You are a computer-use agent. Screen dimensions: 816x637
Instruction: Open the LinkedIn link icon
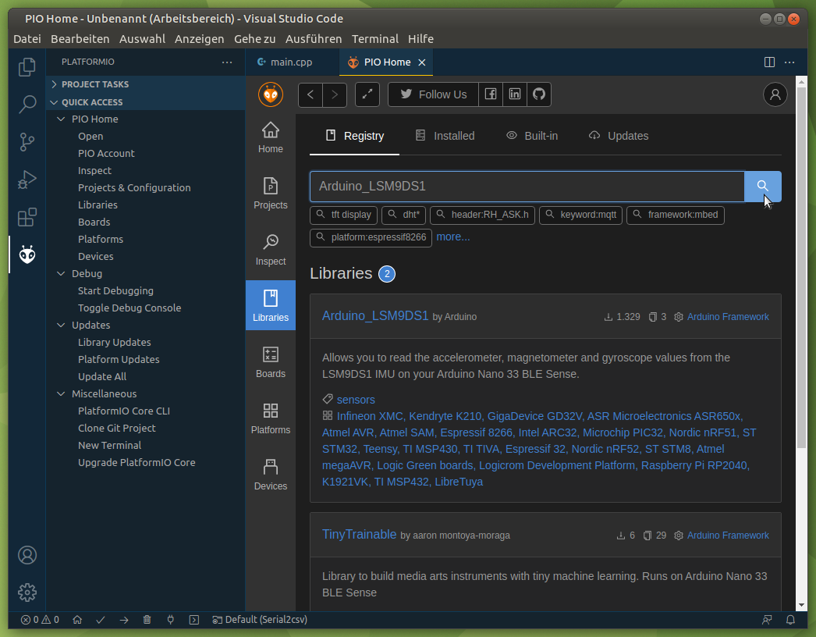pyautogui.click(x=515, y=94)
